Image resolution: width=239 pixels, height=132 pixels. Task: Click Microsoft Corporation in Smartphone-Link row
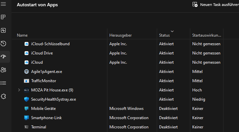(129, 118)
